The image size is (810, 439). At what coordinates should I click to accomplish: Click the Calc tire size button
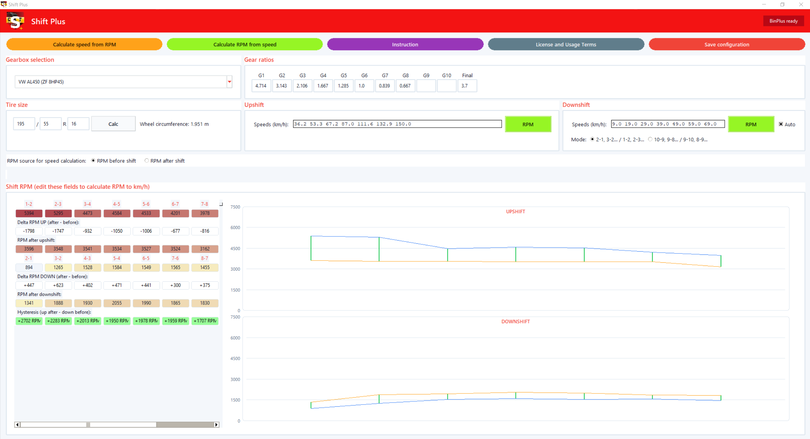click(x=113, y=124)
